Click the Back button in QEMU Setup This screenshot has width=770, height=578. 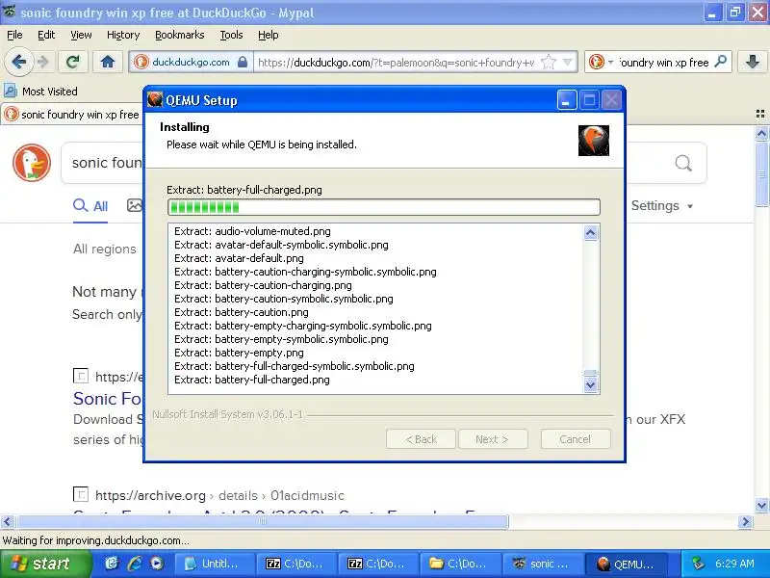pyautogui.click(x=421, y=439)
